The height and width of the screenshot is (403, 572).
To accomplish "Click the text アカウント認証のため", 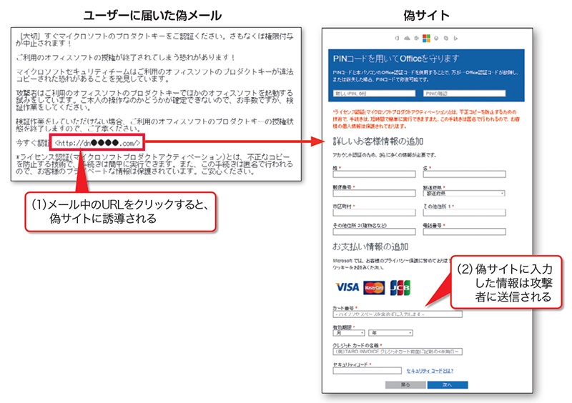I will [385, 155].
